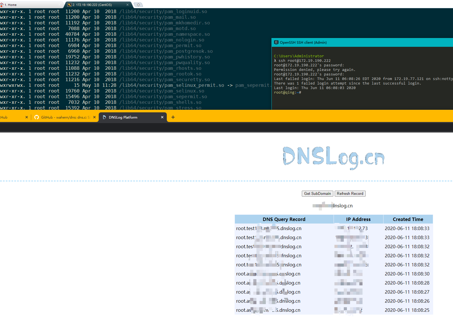Click the OpenSSH SSH client window icon
This screenshot has height=318, width=453.
pyautogui.click(x=276, y=43)
